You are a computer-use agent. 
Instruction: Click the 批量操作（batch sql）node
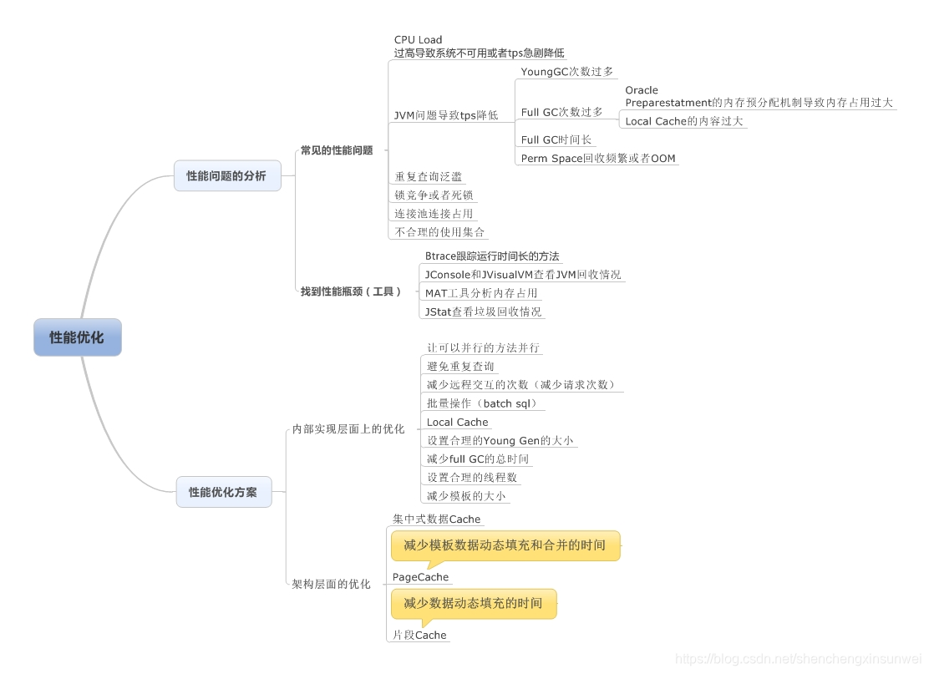(484, 403)
